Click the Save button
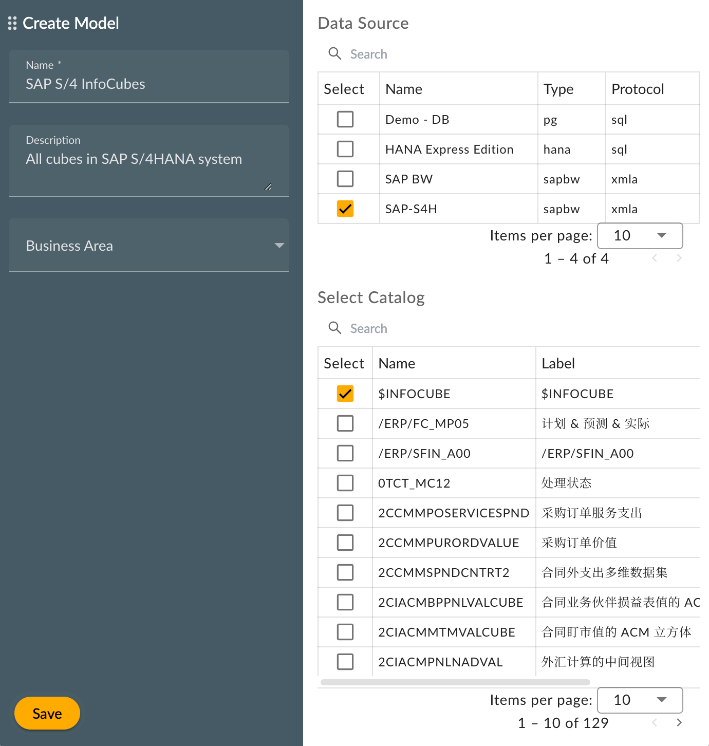The image size is (709, 746). (x=47, y=713)
